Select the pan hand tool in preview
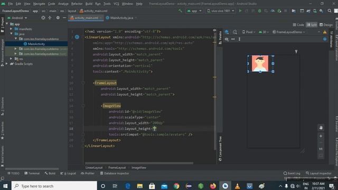The height and width of the screenshot is (190, 338). pyautogui.click(x=321, y=128)
